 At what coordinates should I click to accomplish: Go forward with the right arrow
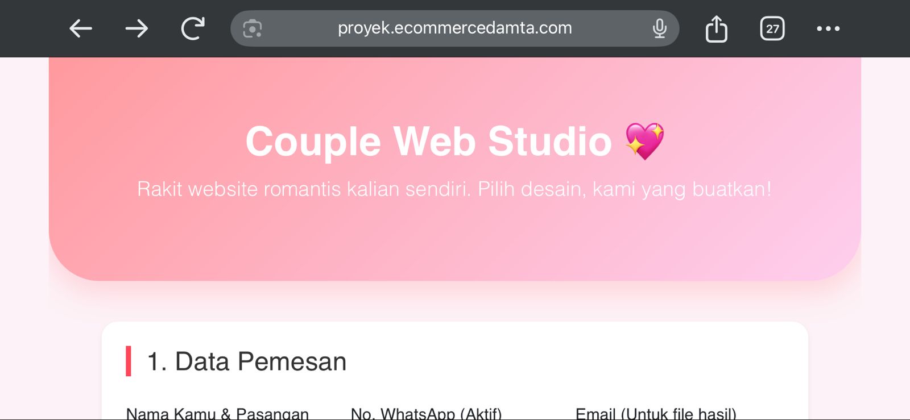136,28
